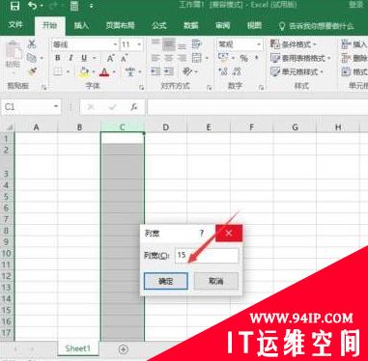The width and height of the screenshot is (368, 361).
Task: Switch to the 公式 ribbon tab
Action: tap(159, 25)
